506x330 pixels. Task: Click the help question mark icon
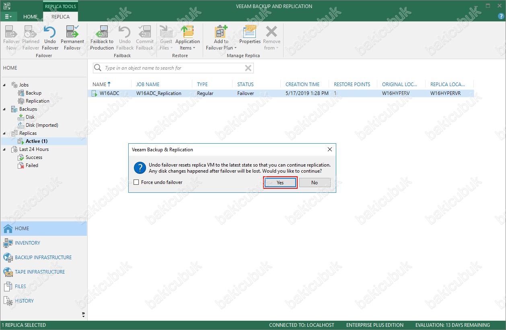[x=501, y=16]
